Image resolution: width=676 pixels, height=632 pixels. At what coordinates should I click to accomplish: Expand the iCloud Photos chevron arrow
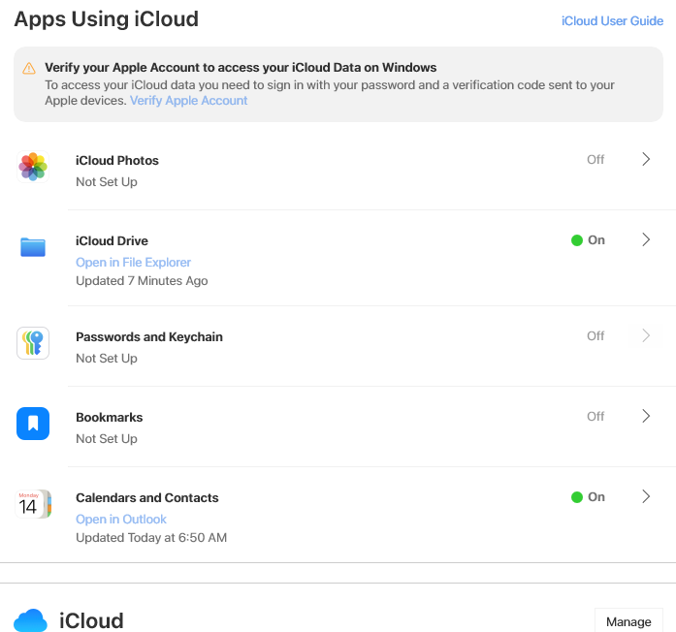pos(646,160)
